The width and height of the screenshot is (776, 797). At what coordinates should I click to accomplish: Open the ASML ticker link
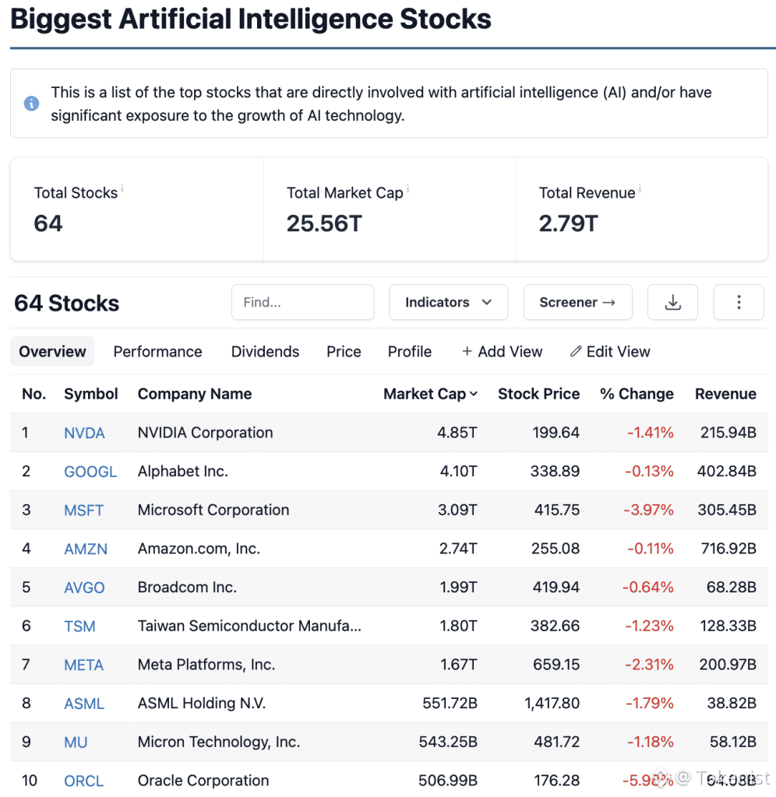(84, 704)
